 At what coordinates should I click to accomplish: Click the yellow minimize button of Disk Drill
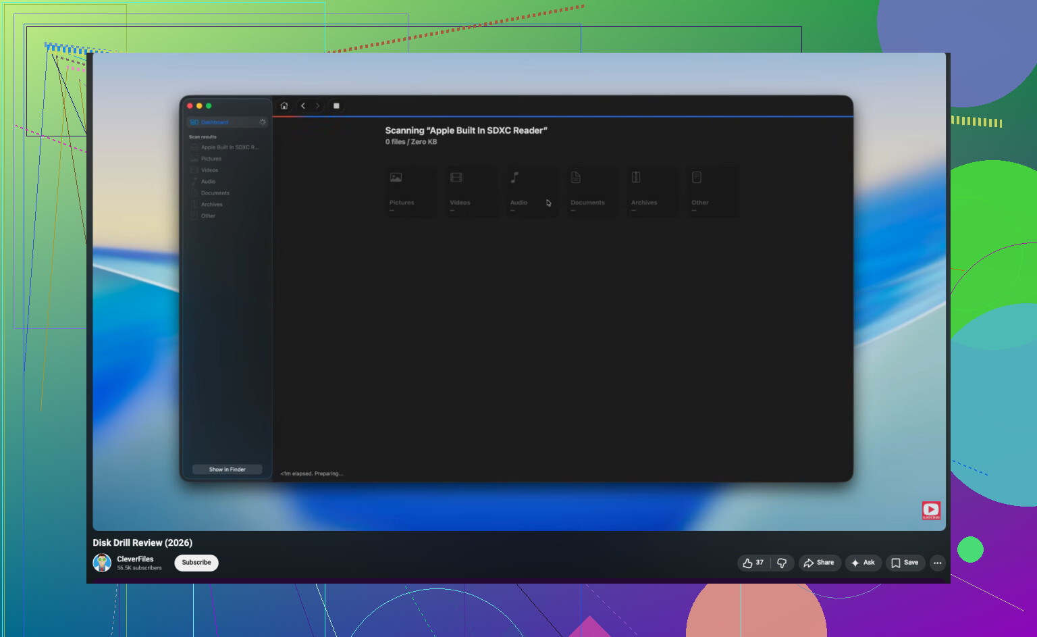click(x=199, y=106)
